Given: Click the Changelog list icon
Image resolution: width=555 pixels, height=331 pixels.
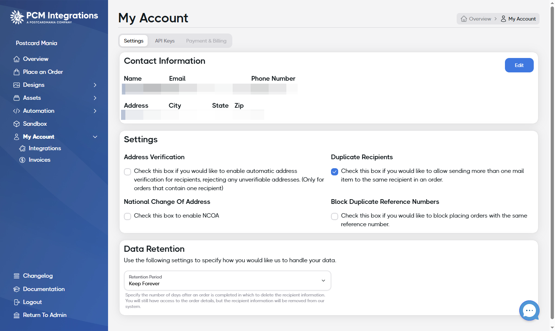Looking at the screenshot, I should coord(17,276).
